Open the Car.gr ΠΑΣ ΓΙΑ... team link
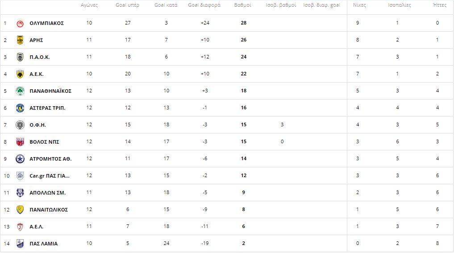Viewport: 454px width, 253px height. [x=50, y=176]
